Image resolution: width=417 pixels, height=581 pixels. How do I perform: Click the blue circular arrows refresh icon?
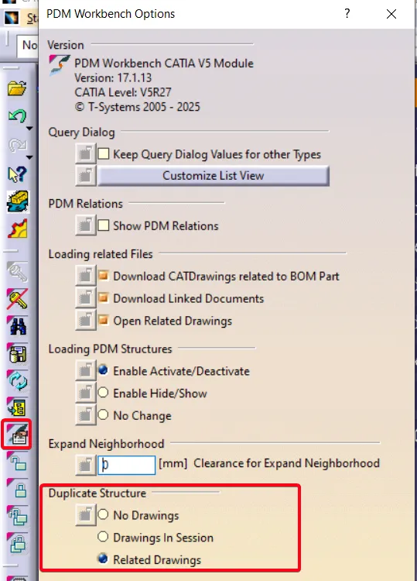click(17, 380)
